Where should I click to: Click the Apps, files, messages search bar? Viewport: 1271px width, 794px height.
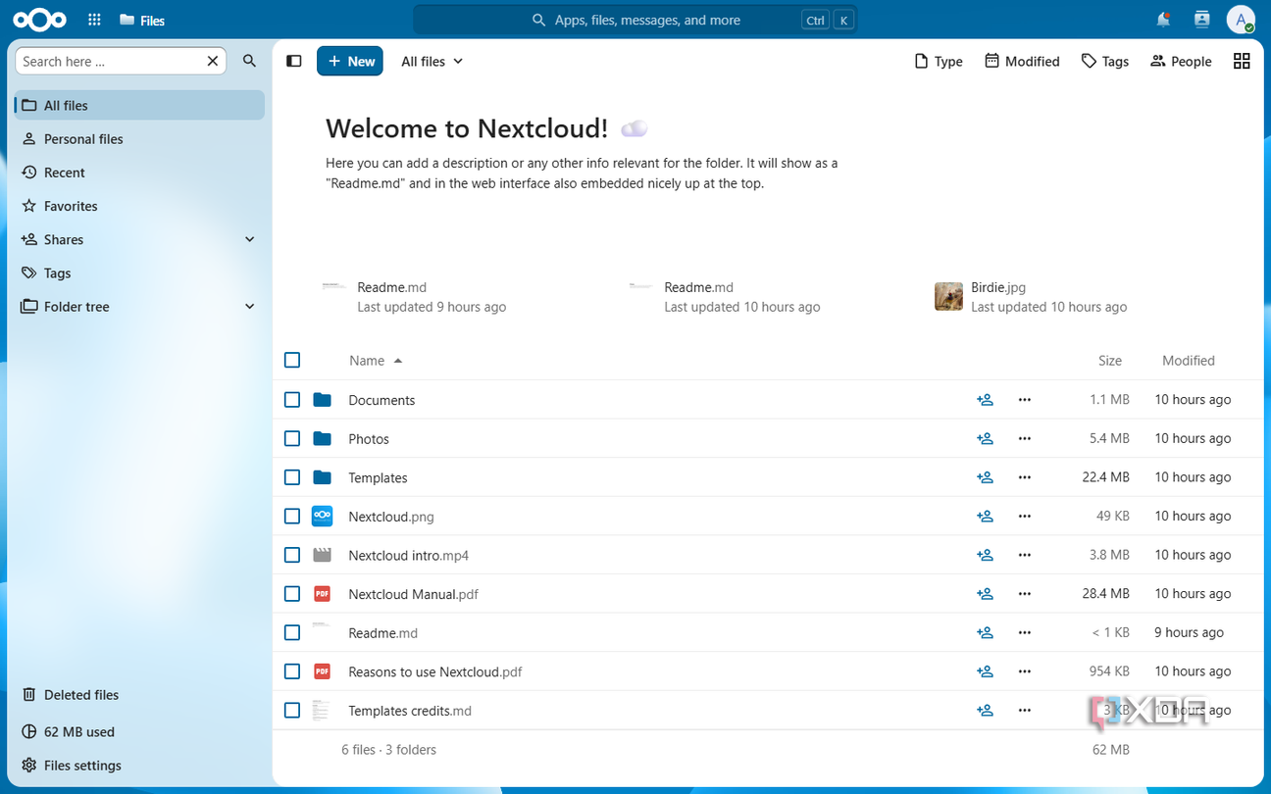[635, 20]
